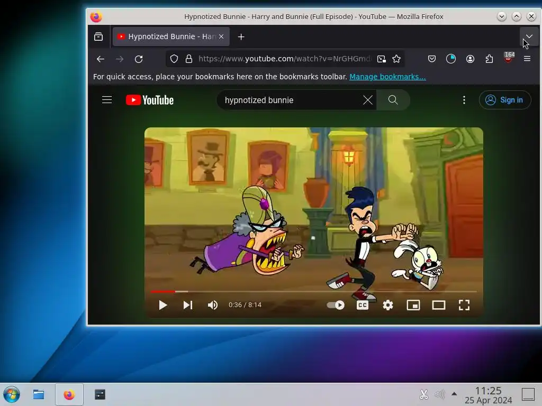The image size is (542, 406).
Task: Select the Hypnotized Bunnie YouTube tab
Action: click(171, 36)
